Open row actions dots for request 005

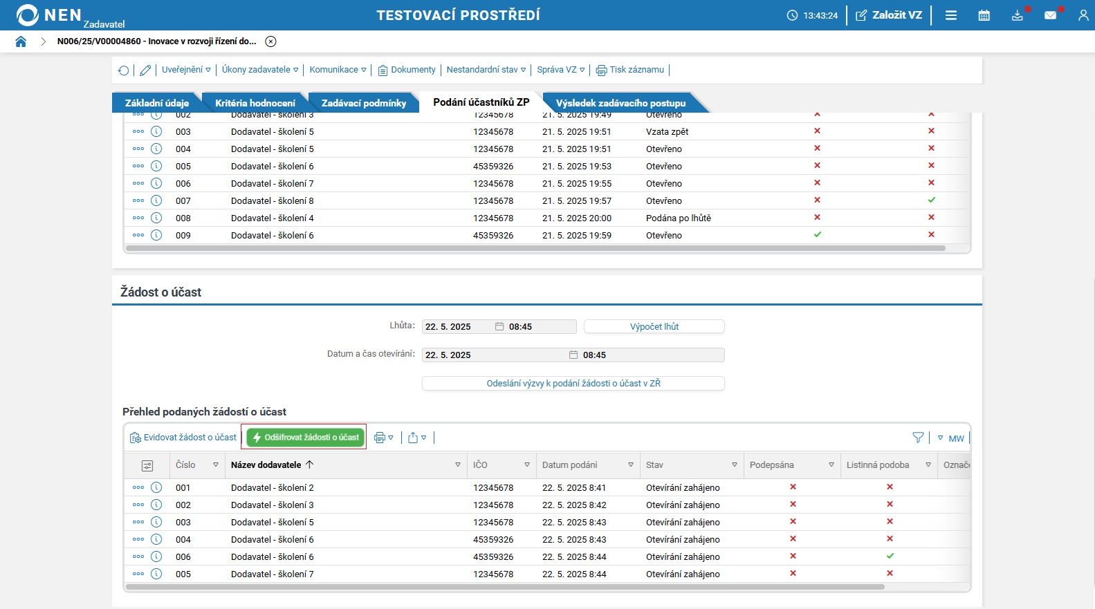tap(138, 574)
